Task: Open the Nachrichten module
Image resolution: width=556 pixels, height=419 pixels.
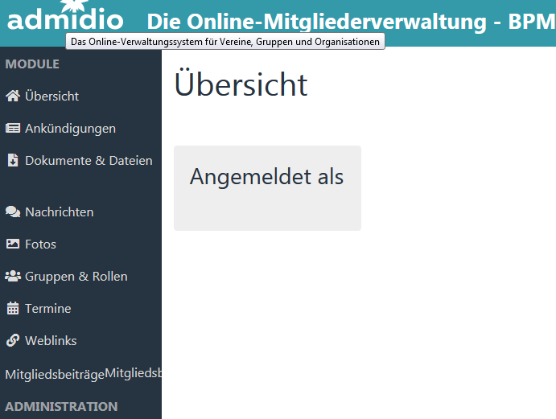Action: [x=60, y=212]
